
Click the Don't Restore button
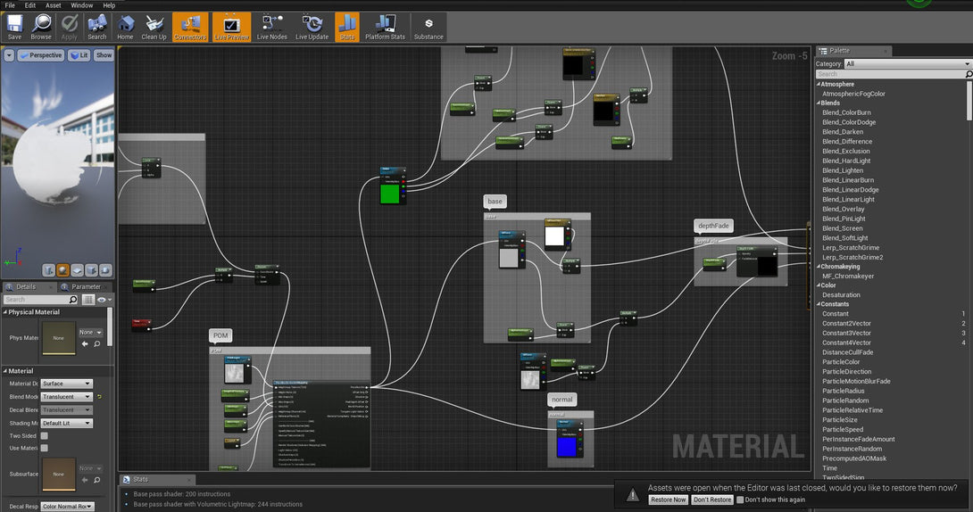712,500
